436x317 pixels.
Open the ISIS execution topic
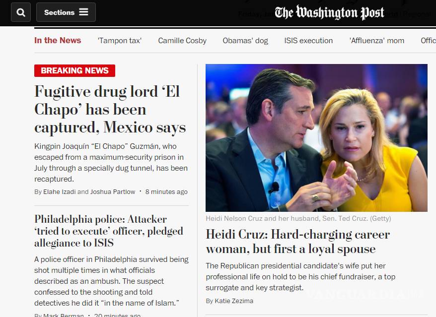[x=308, y=41]
